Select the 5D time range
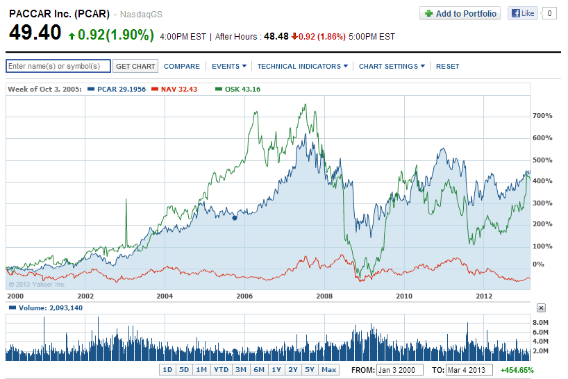The height and width of the screenshot is (379, 568). point(184,369)
